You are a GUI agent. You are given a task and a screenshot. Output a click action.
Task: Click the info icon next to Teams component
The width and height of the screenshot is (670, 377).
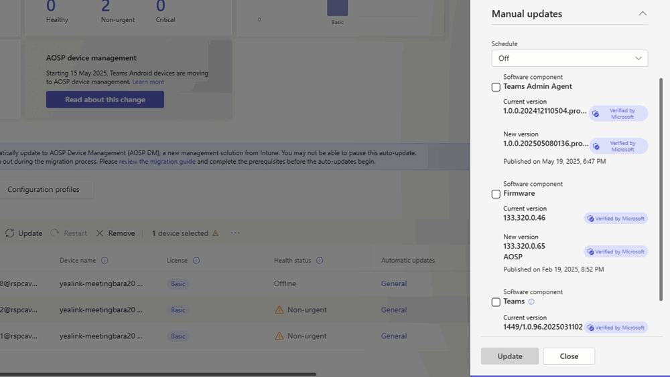pyautogui.click(x=531, y=301)
